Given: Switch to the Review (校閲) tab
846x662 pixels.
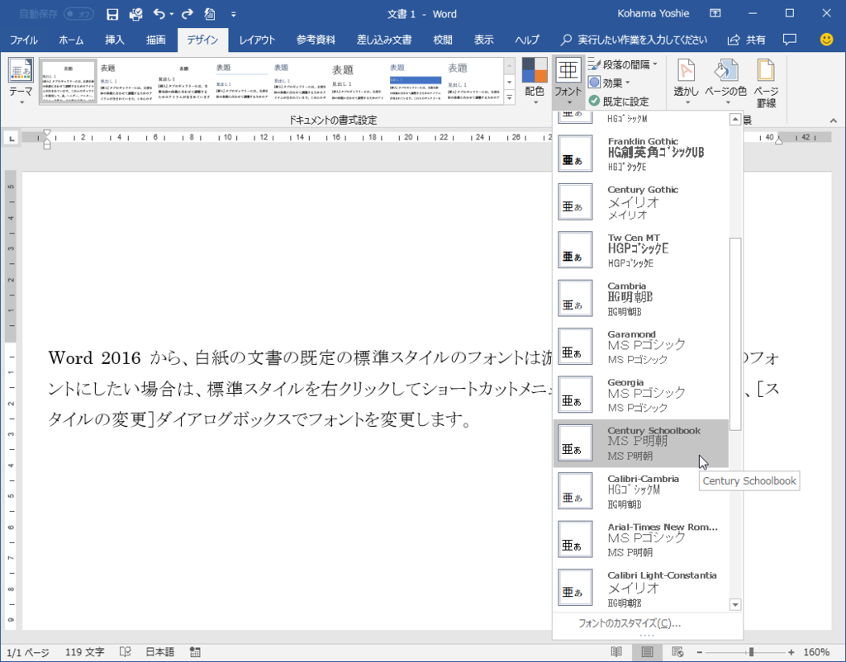Looking at the screenshot, I should tap(443, 40).
